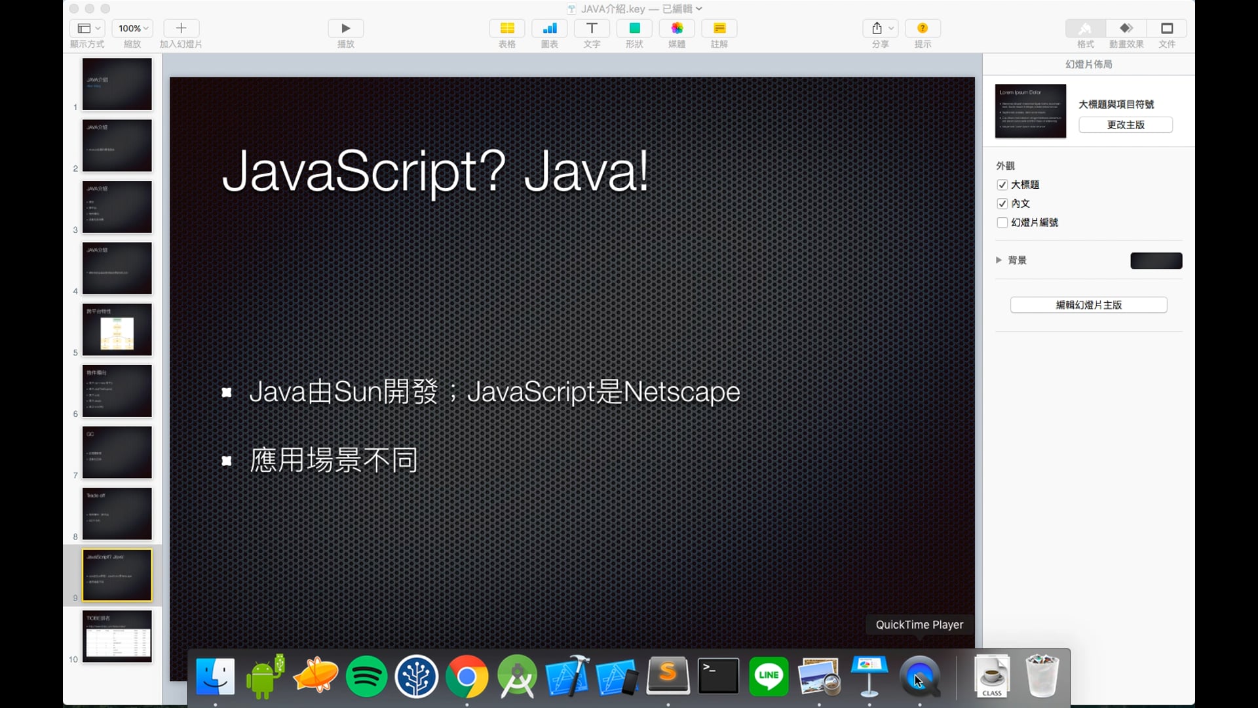Click the 更改主版 change master button
This screenshot has height=708, width=1258.
tap(1125, 125)
